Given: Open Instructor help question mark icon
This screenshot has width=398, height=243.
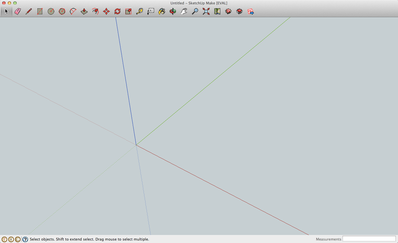Looking at the screenshot, I should pos(25,239).
